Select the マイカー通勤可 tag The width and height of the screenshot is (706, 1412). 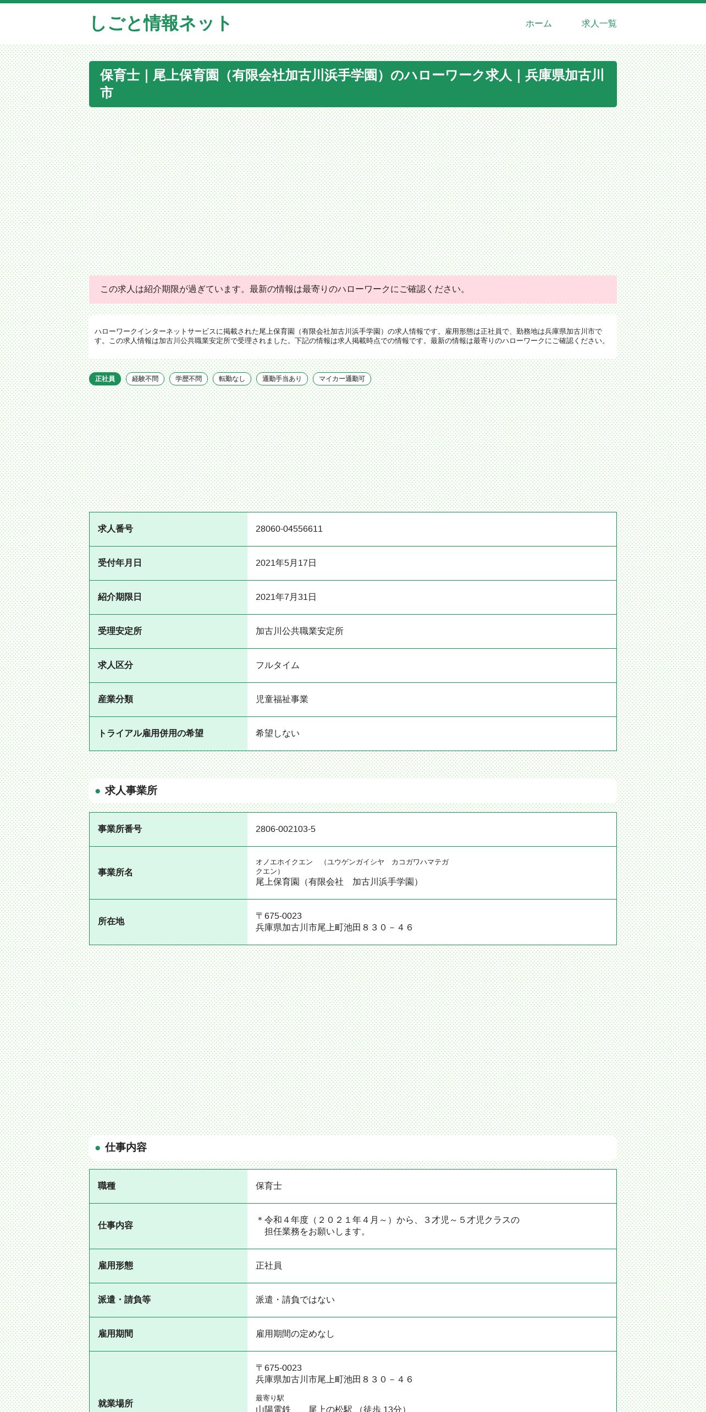click(x=342, y=379)
